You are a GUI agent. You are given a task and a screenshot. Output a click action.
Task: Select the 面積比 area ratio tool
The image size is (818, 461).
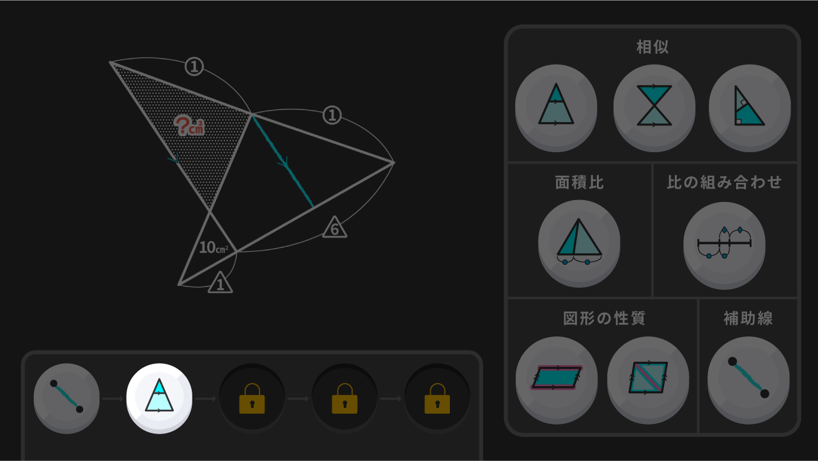point(579,242)
